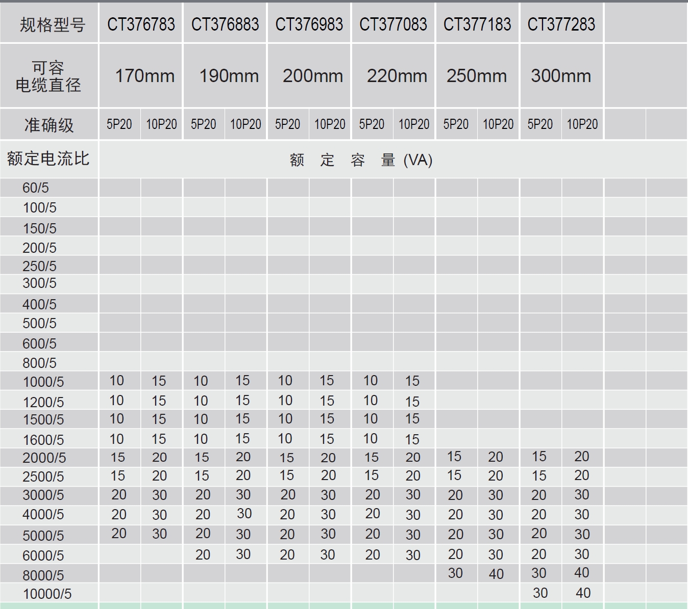Click the 规格型号 header cell
This screenshot has height=609, width=688.
click(50, 24)
